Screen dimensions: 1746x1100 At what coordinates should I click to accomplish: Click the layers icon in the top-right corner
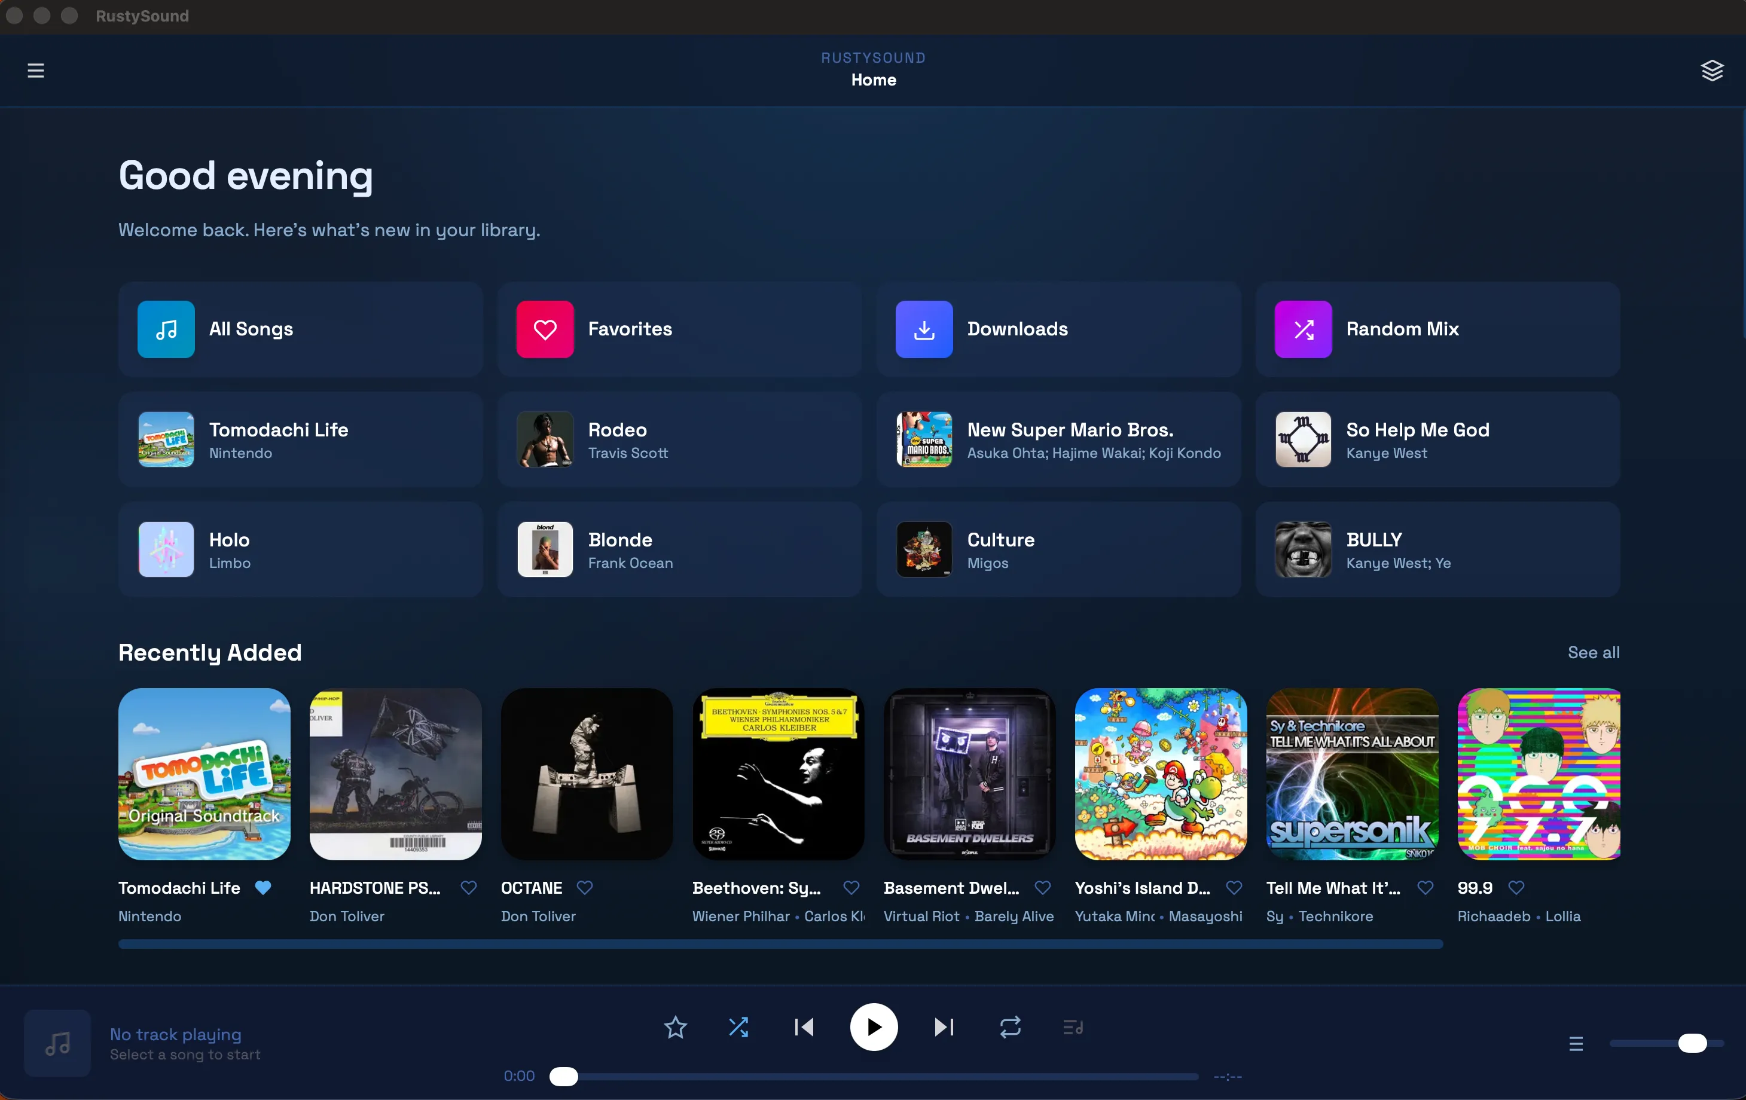tap(1713, 69)
